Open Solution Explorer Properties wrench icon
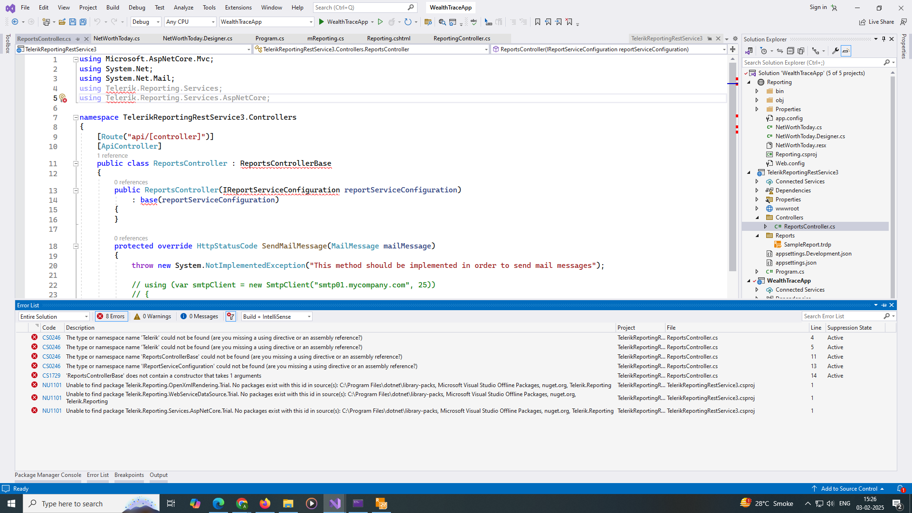 point(835,51)
